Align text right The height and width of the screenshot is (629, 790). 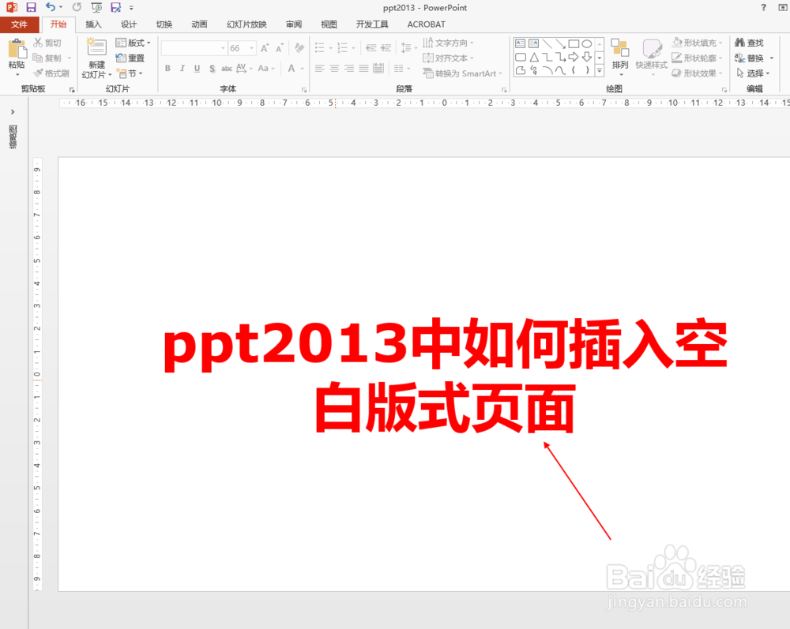(349, 69)
